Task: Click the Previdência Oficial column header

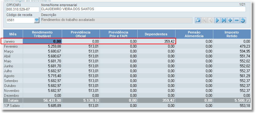Action: [x=81, y=34]
